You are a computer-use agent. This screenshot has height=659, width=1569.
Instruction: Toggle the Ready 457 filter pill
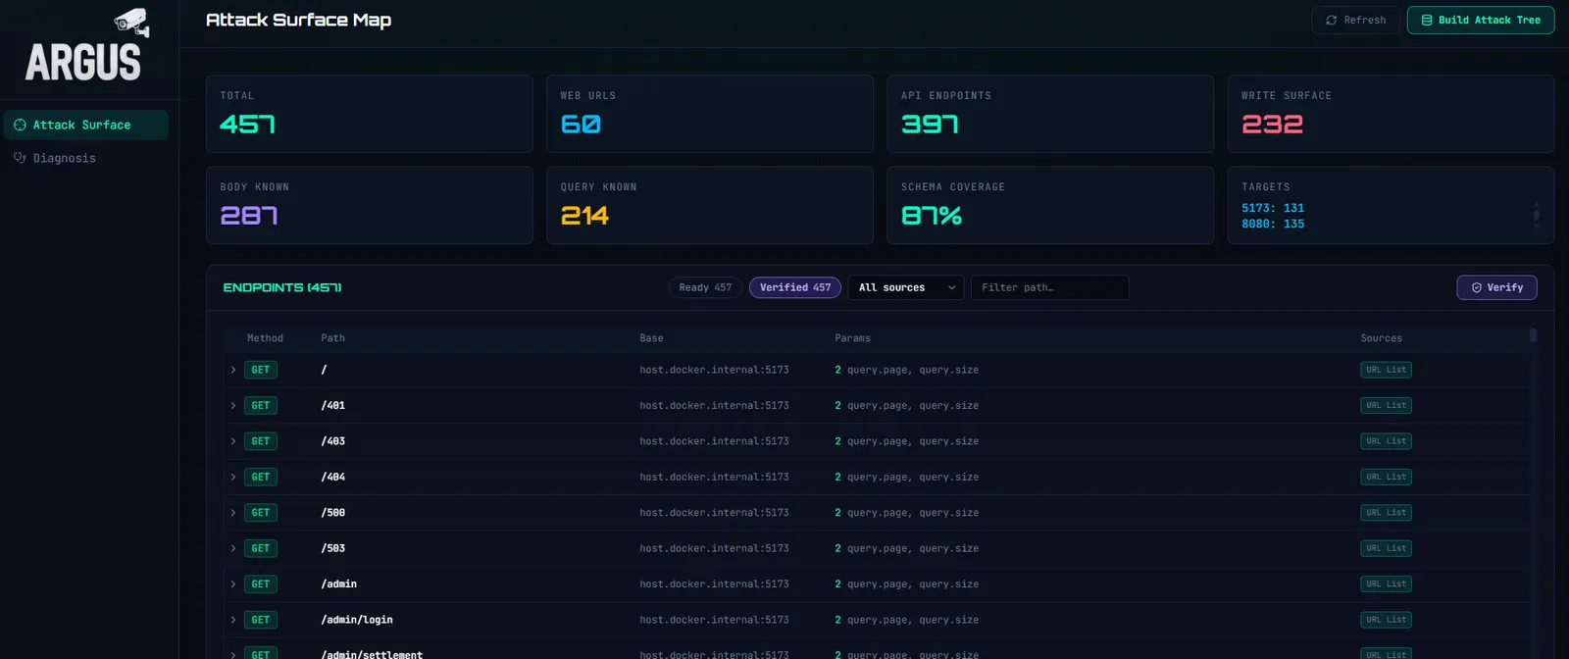(706, 287)
